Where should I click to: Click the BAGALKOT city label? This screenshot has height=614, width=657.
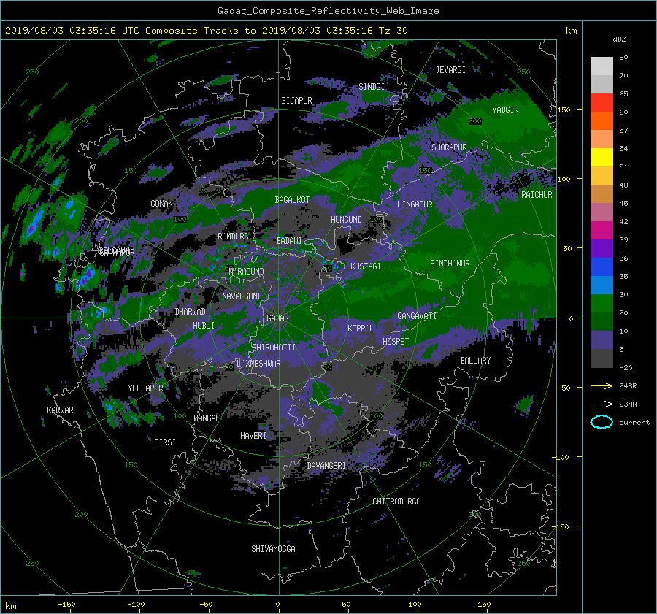point(292,200)
